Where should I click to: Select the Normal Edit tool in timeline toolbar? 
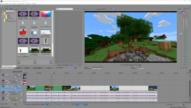[x=47, y=104]
